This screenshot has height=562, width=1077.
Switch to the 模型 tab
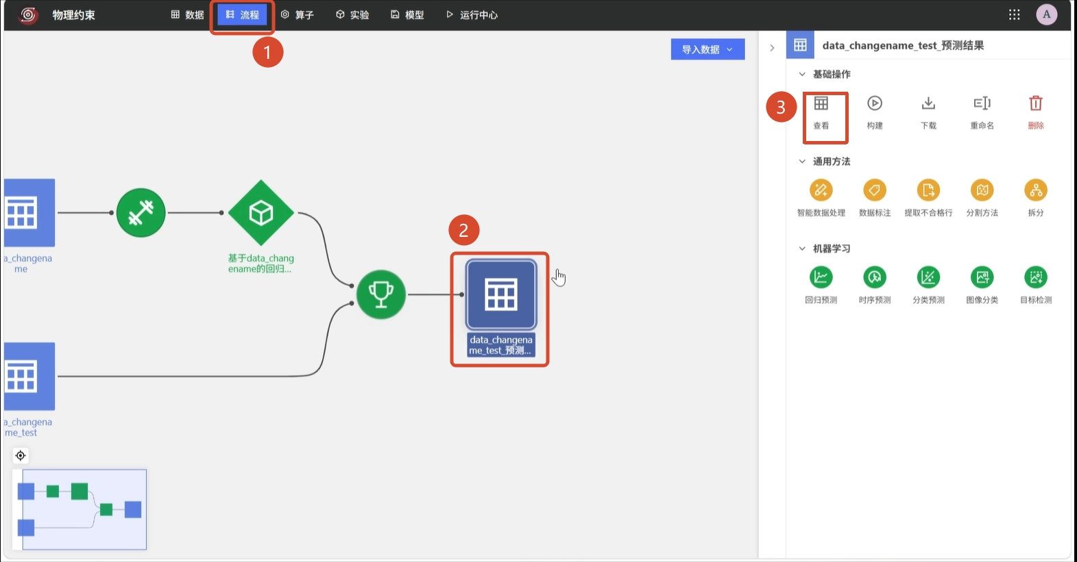(x=407, y=14)
